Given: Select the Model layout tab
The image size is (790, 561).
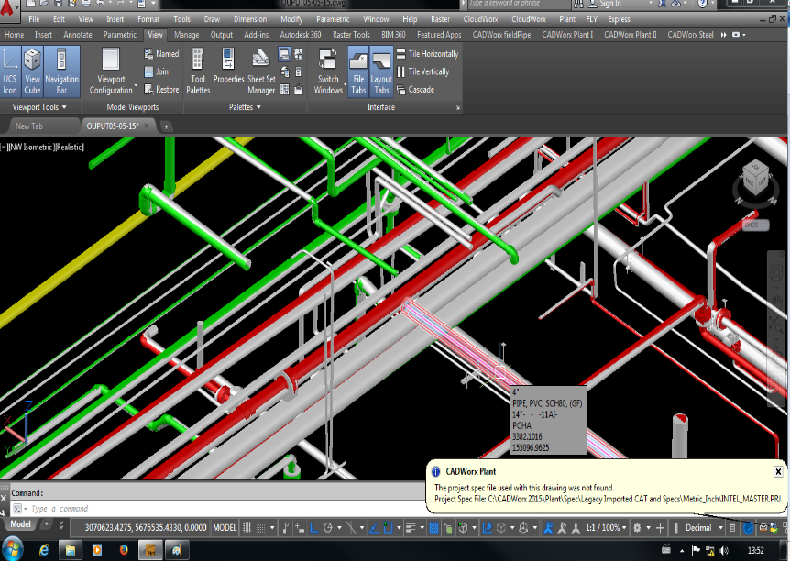Looking at the screenshot, I should (20, 524).
